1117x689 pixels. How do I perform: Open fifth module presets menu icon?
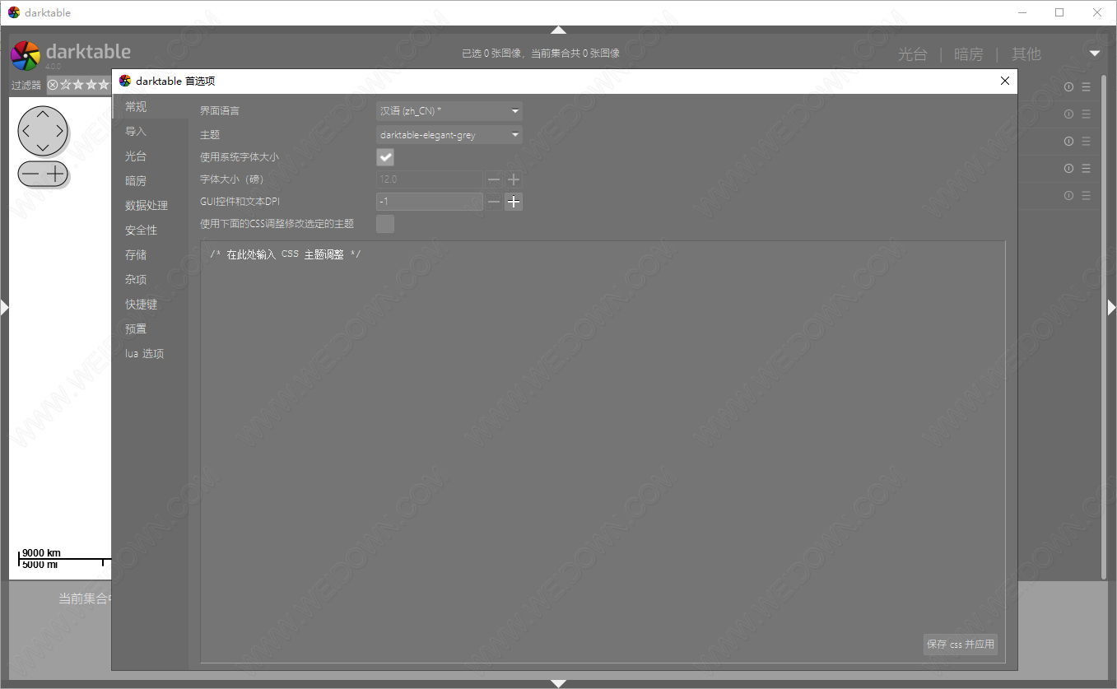pos(1086,195)
